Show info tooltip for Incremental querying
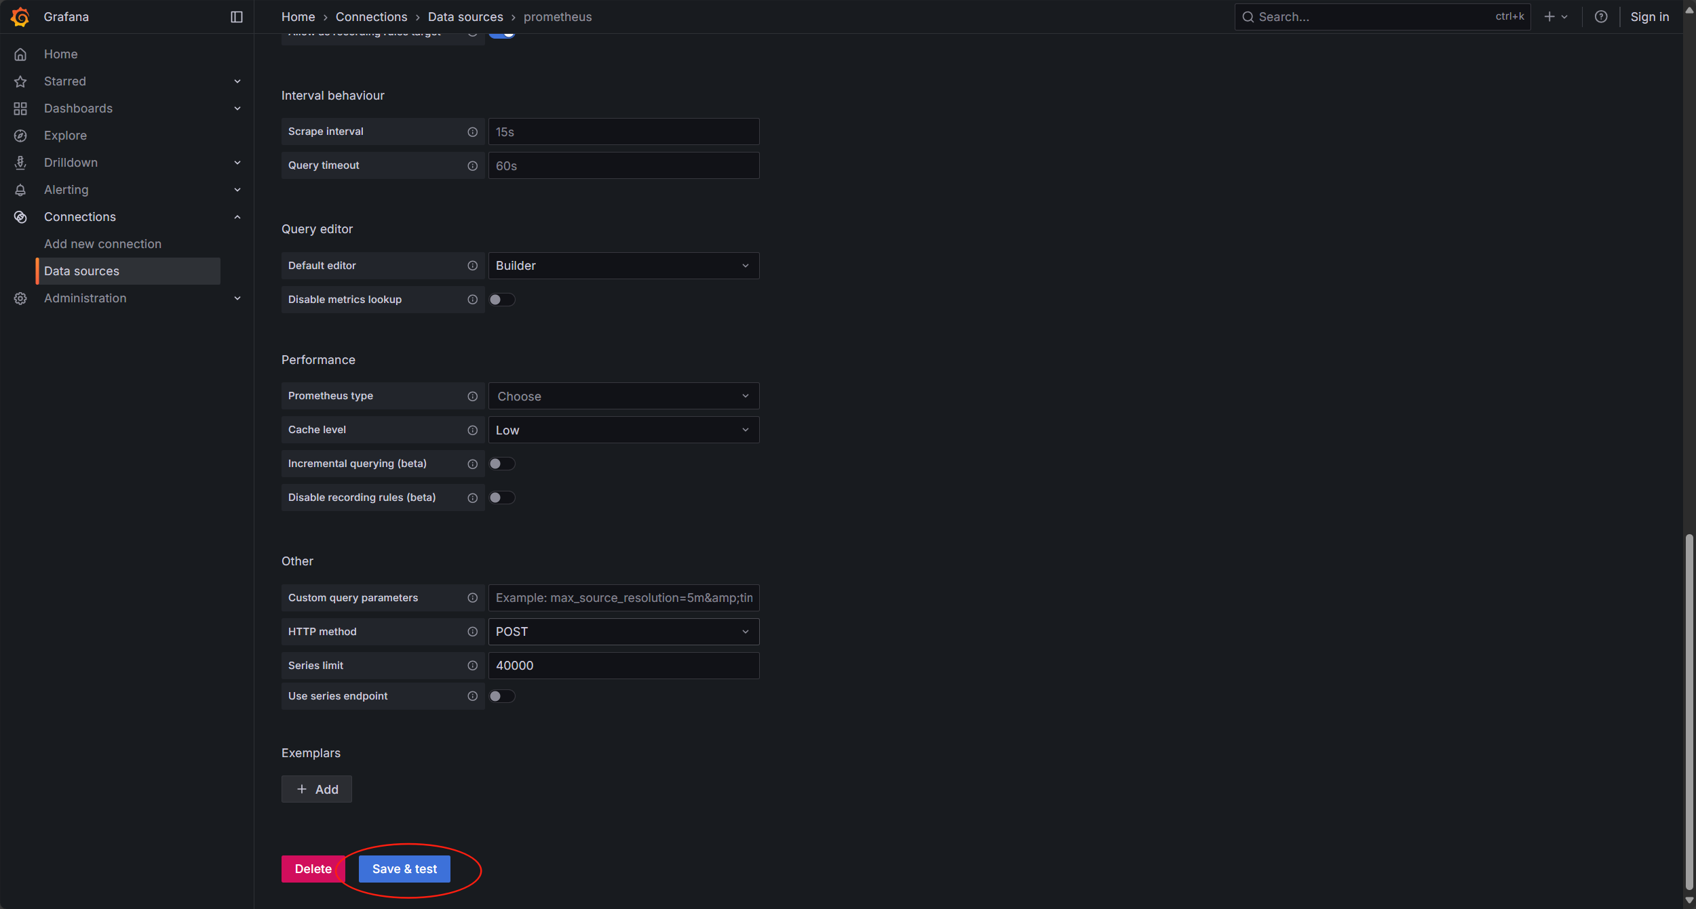Viewport: 1696px width, 909px height. [473, 464]
